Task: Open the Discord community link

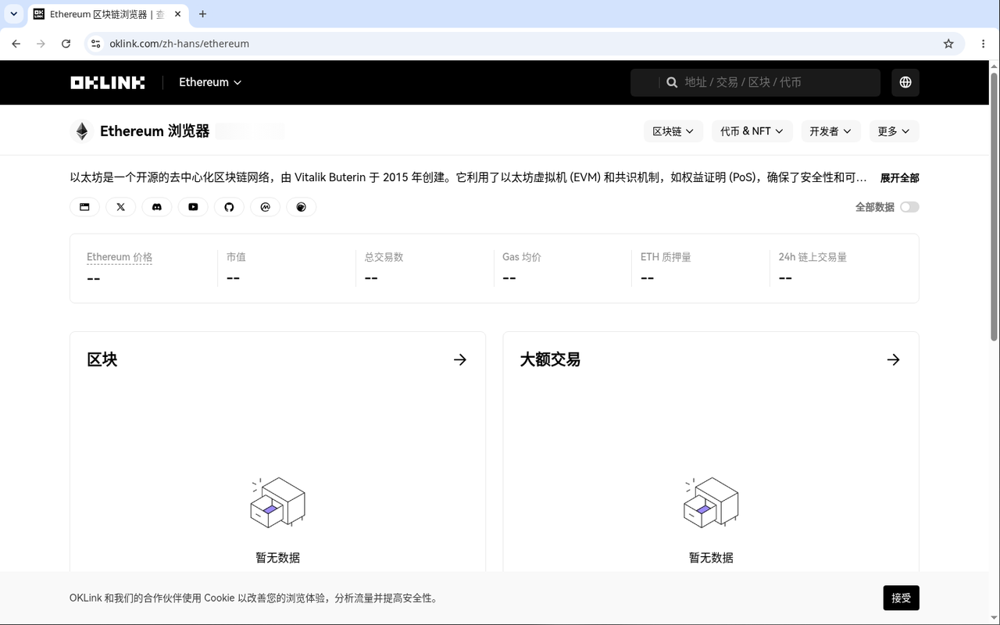Action: [157, 207]
